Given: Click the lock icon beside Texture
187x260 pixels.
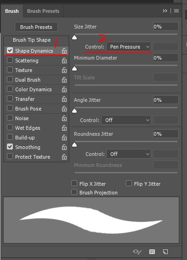Looking at the screenshot, I should tap(64, 70).
